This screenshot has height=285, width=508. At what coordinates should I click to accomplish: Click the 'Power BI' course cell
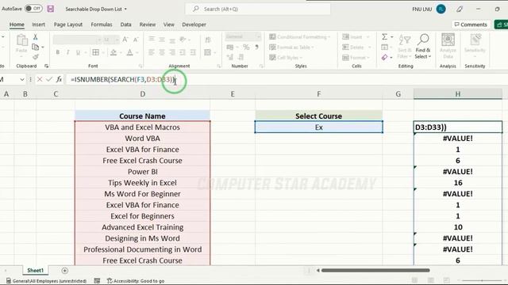pyautogui.click(x=143, y=172)
